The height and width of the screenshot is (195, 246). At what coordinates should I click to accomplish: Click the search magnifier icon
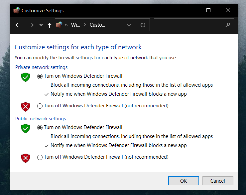coord(228,25)
